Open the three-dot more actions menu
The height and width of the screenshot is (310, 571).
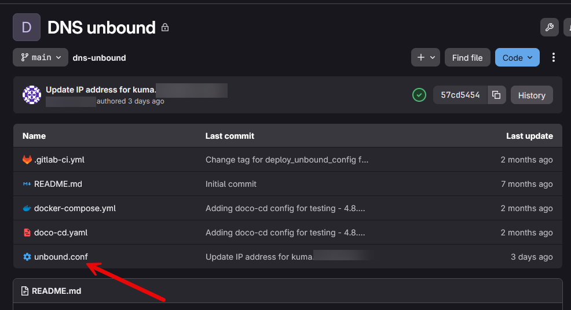tap(554, 57)
